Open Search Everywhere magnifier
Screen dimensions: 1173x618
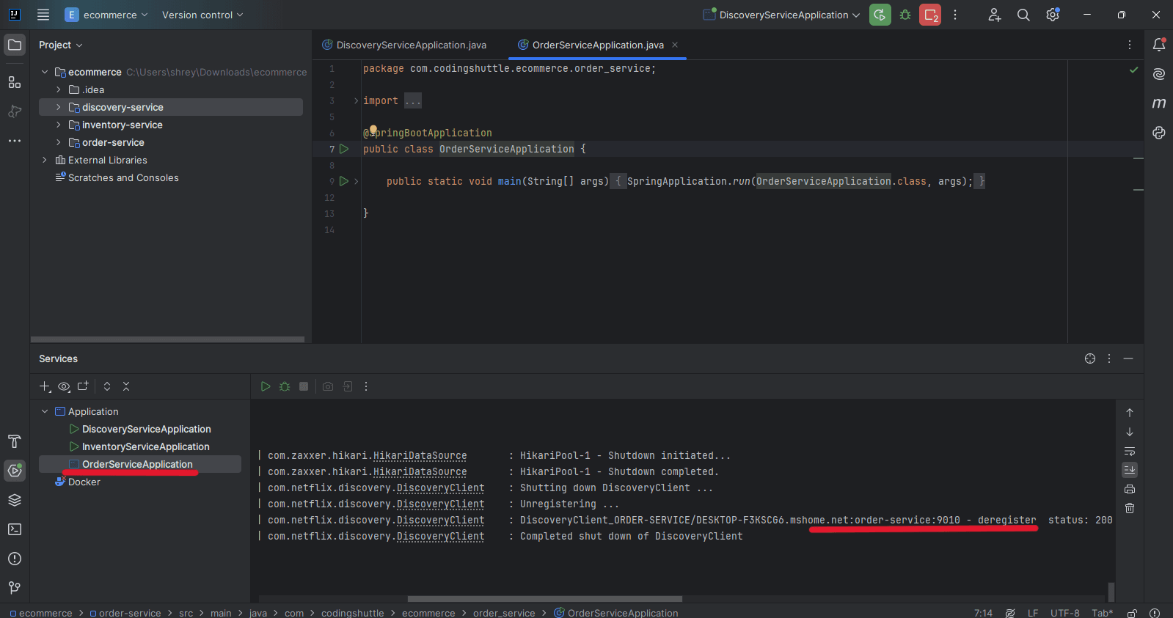1023,15
